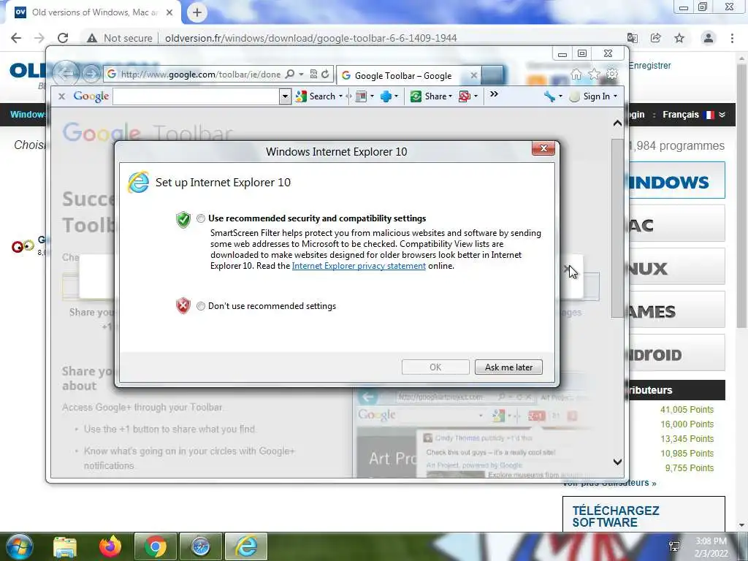Screen dimensions: 748x561
Task: Open a new Chrome tab with plus button
Action: [197, 12]
